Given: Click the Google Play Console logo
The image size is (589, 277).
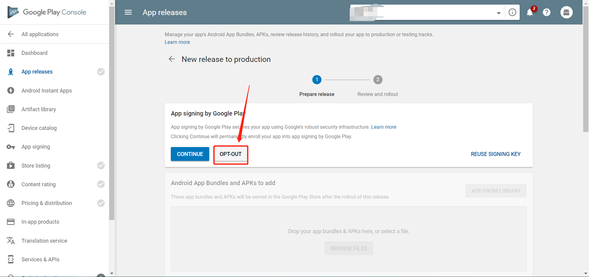Looking at the screenshot, I should 47,12.
